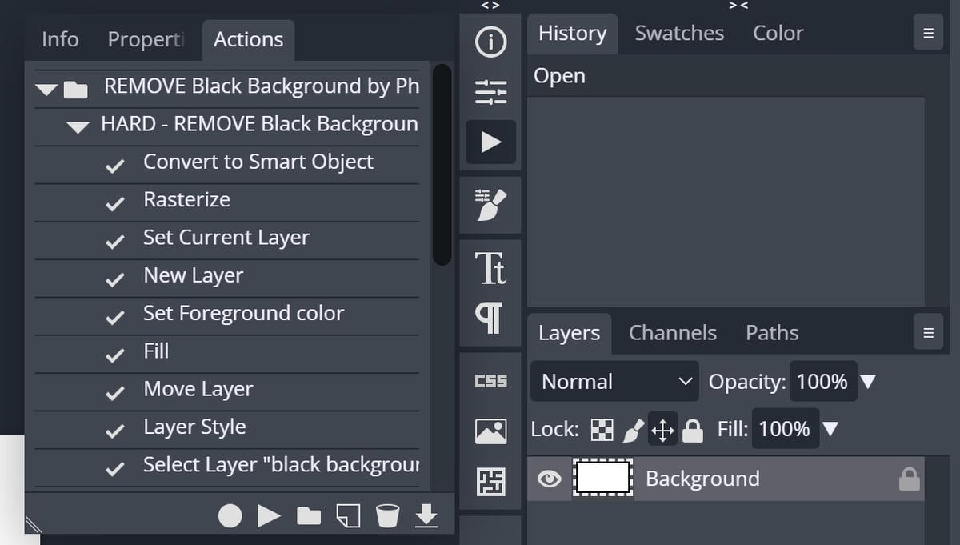Viewport: 960px width, 545px height.
Task: Open the Brush settings side icon
Action: 490,205
